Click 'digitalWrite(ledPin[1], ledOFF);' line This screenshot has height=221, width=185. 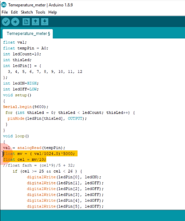[65, 183]
